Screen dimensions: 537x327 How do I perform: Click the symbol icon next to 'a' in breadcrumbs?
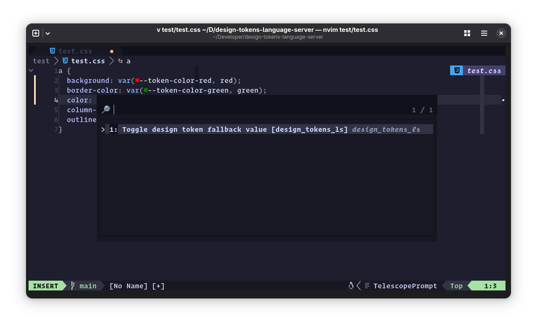click(121, 60)
